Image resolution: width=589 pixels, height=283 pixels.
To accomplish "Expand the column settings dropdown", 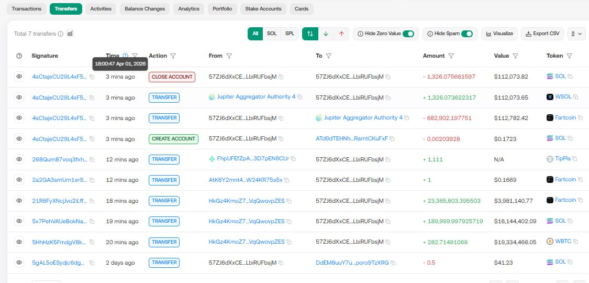I will coord(576,34).
